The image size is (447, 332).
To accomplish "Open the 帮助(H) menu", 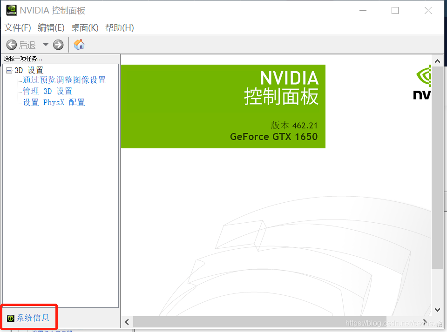I will [120, 27].
